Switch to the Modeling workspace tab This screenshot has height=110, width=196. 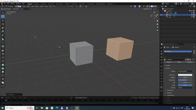(36, 4)
